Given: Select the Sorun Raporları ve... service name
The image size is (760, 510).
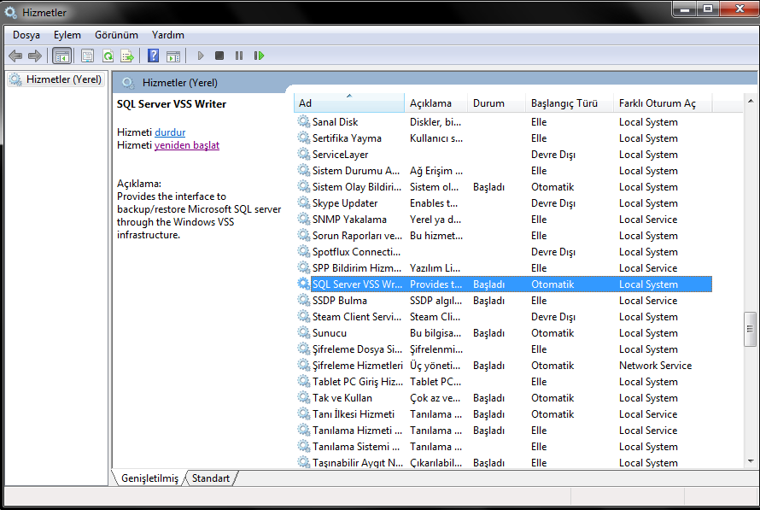Looking at the screenshot, I should 357,236.
